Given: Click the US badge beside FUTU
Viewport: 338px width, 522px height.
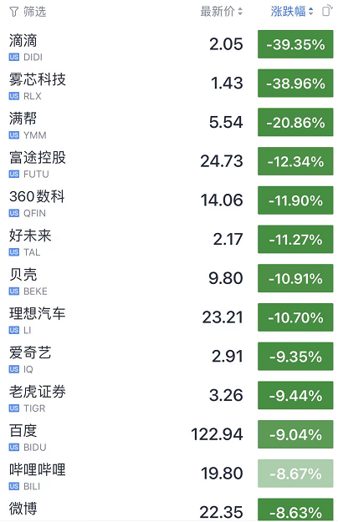Looking at the screenshot, I should tap(14, 174).
